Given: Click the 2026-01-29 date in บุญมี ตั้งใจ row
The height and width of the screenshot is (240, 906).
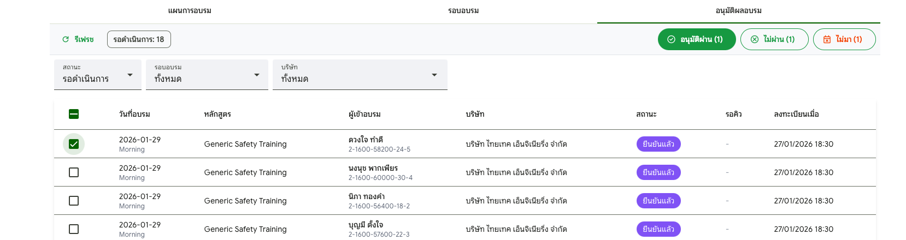Looking at the screenshot, I should [x=140, y=225].
